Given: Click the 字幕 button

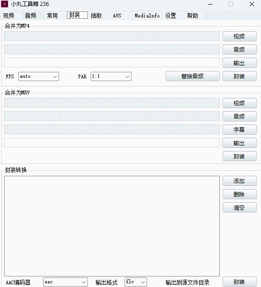Looking at the screenshot, I should (x=239, y=130).
